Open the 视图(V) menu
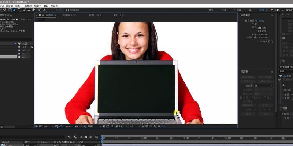The height and width of the screenshot is (146, 293). [x=38, y=6]
